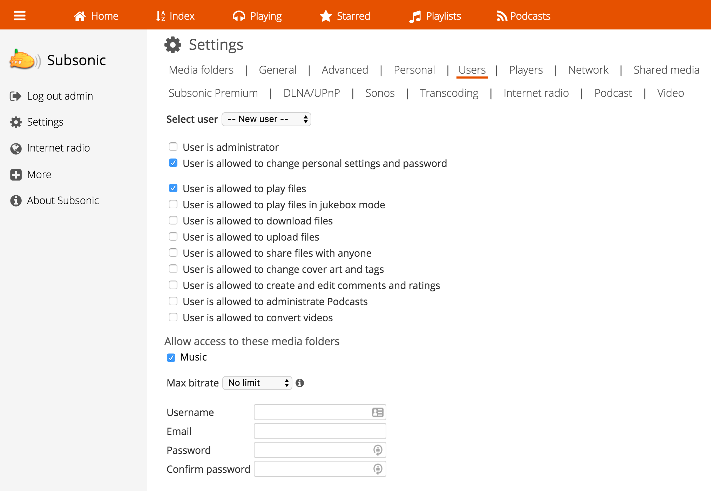Open the hamburger menu icon

pyautogui.click(x=20, y=16)
